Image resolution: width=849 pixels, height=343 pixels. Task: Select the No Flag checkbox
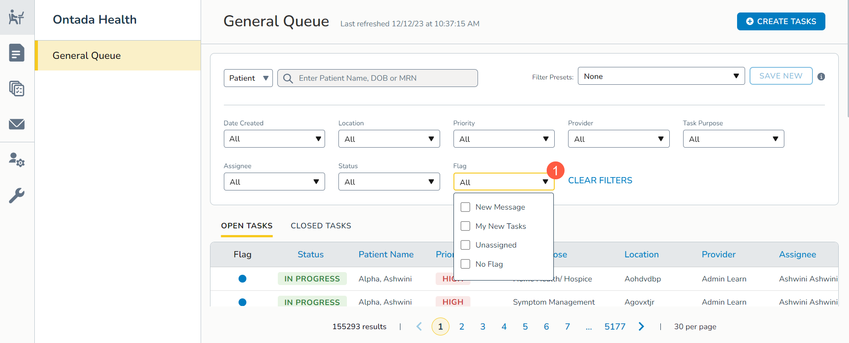[465, 264]
